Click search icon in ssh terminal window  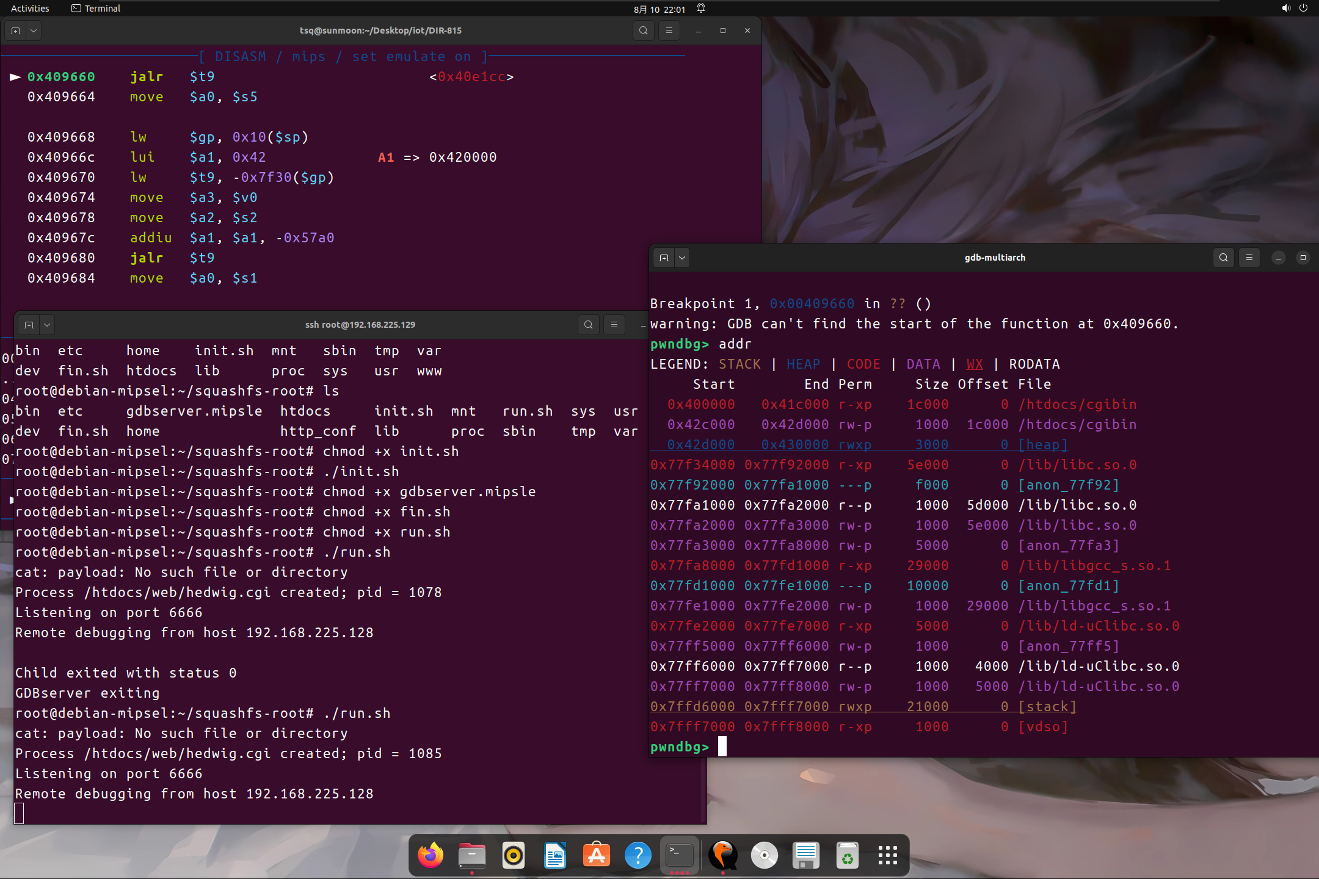(588, 325)
